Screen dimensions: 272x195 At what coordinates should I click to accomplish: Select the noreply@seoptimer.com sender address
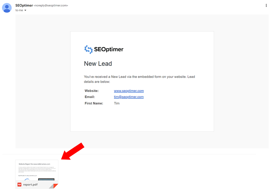pos(51,5)
